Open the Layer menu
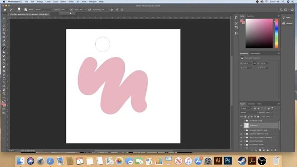Image resolution: width=297 pixels, height=167 pixels. 48,2
